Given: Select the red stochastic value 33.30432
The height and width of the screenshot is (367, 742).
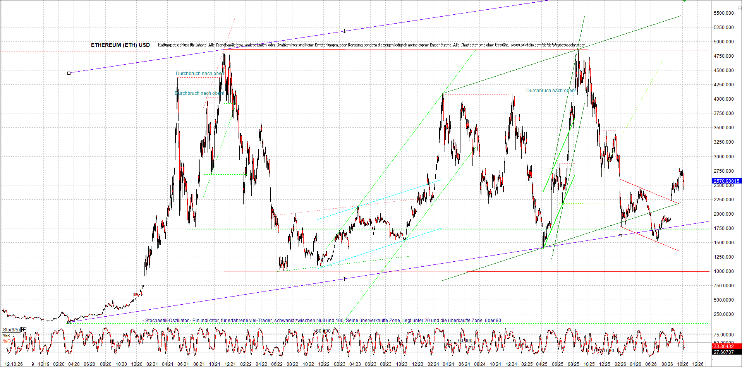Looking at the screenshot, I should click(727, 346).
